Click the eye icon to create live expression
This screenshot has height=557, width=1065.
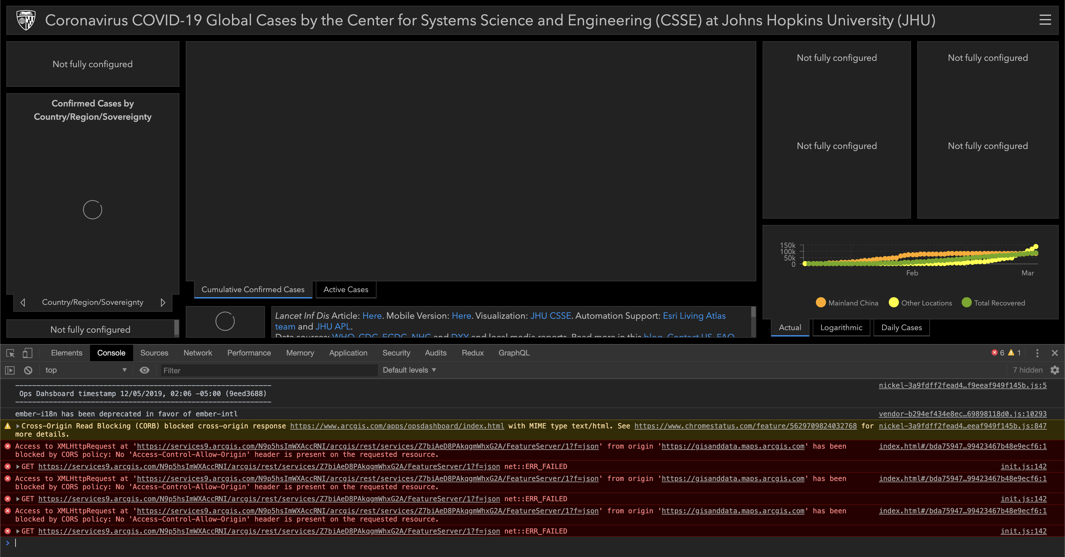[144, 370]
